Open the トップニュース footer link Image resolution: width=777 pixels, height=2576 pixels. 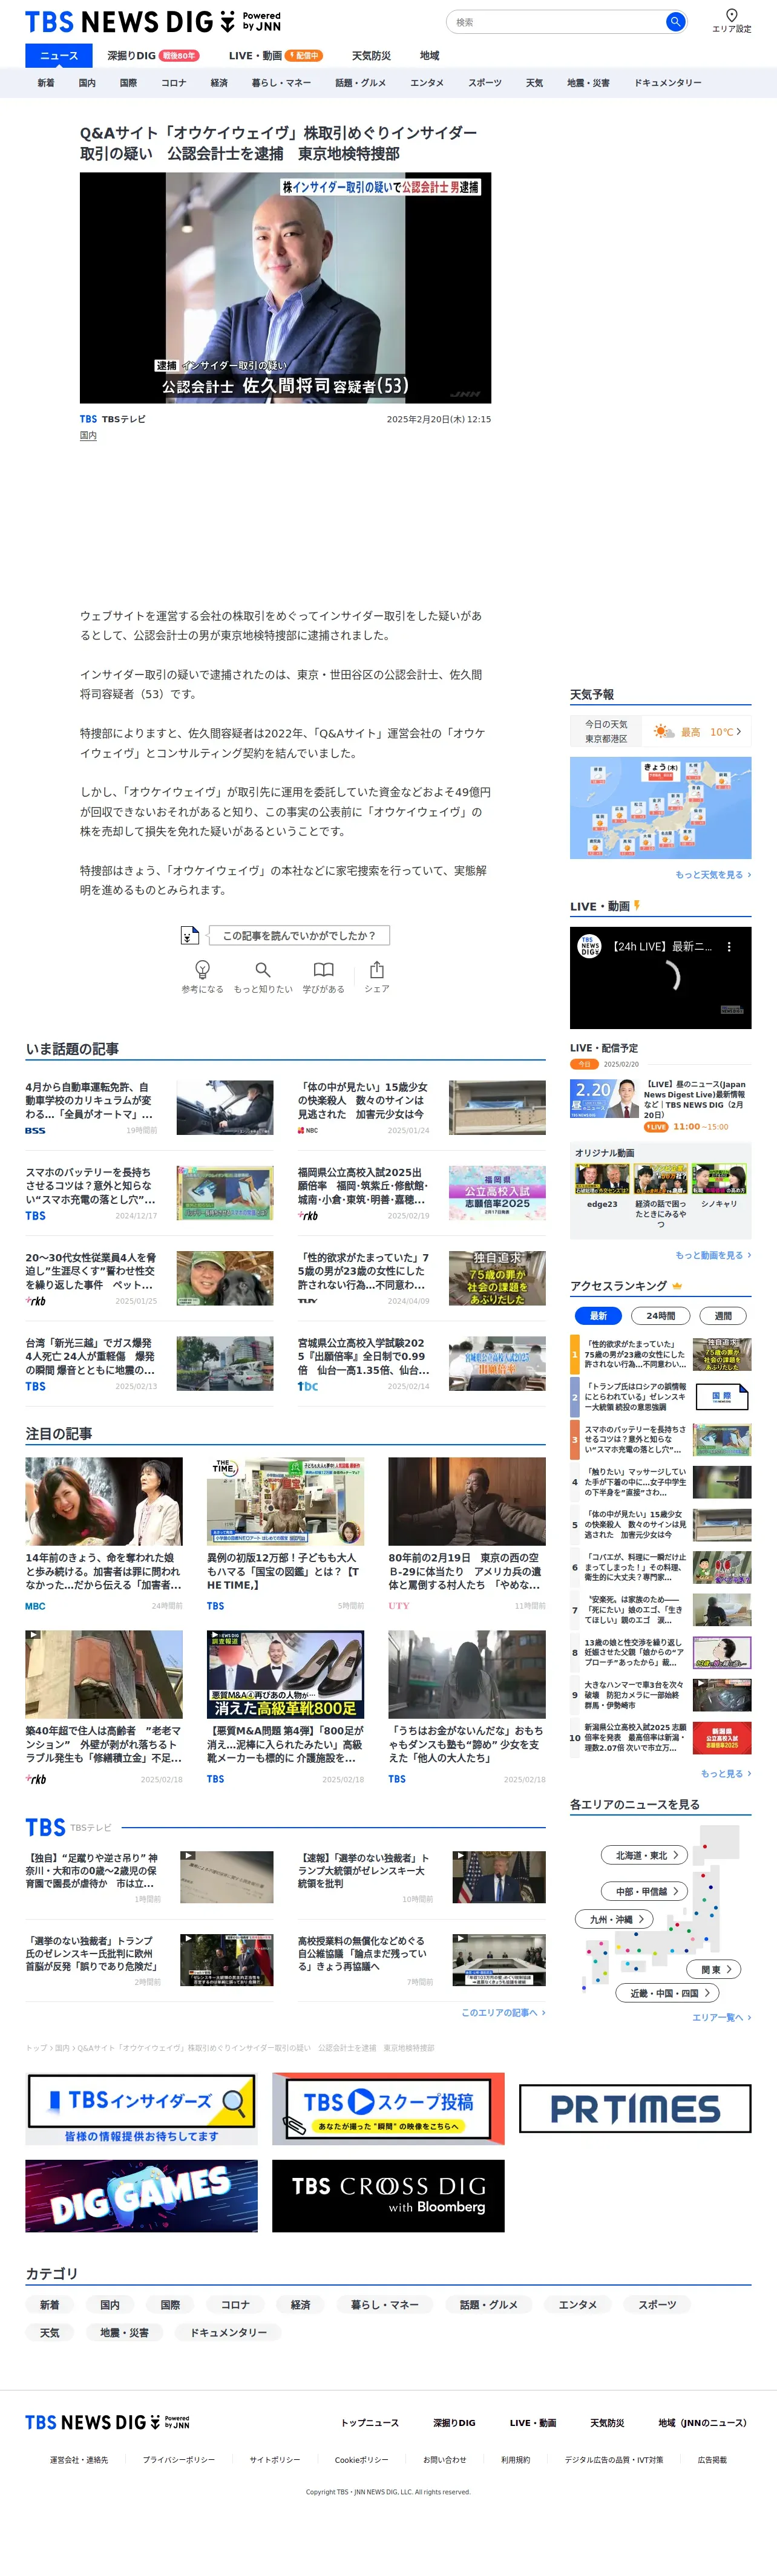coord(370,2422)
